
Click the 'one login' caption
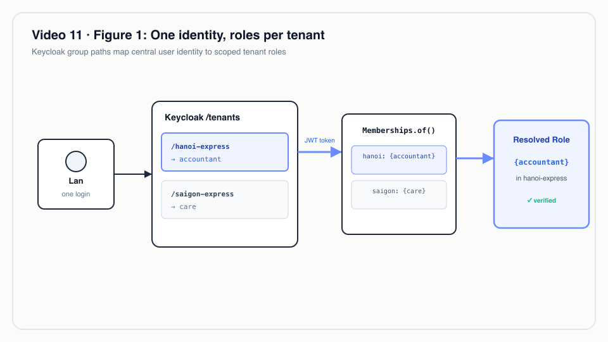[x=76, y=194]
